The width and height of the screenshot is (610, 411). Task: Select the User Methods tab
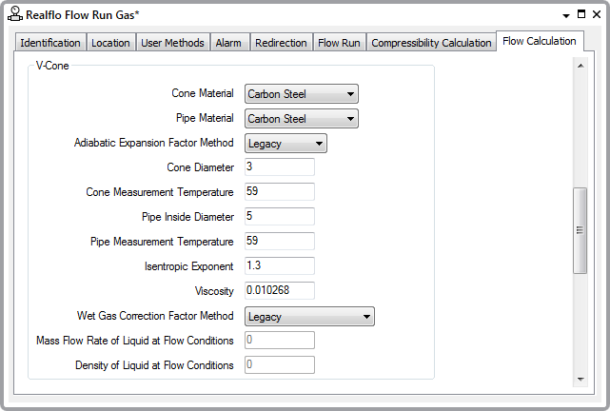(x=172, y=43)
